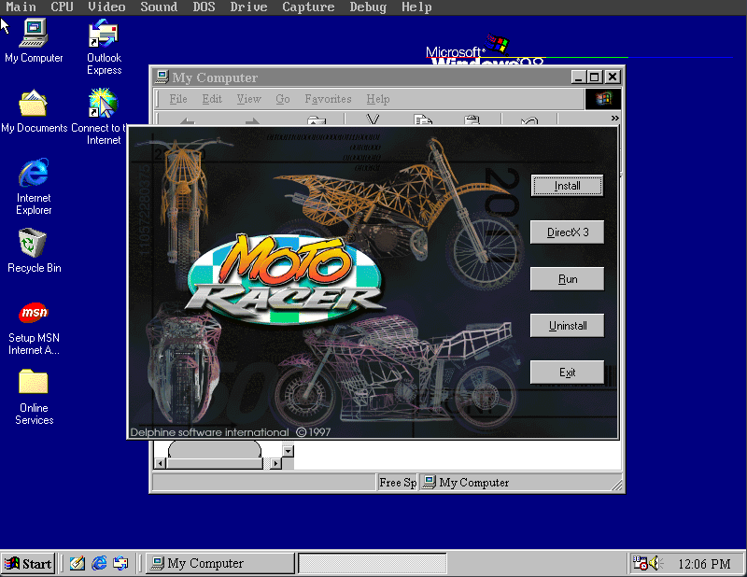The height and width of the screenshot is (577, 747).
Task: Open the View menu in My Computer
Action: coord(248,99)
